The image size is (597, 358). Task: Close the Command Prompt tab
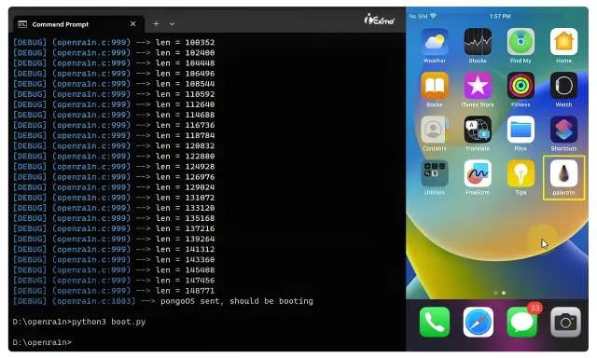click(x=132, y=24)
